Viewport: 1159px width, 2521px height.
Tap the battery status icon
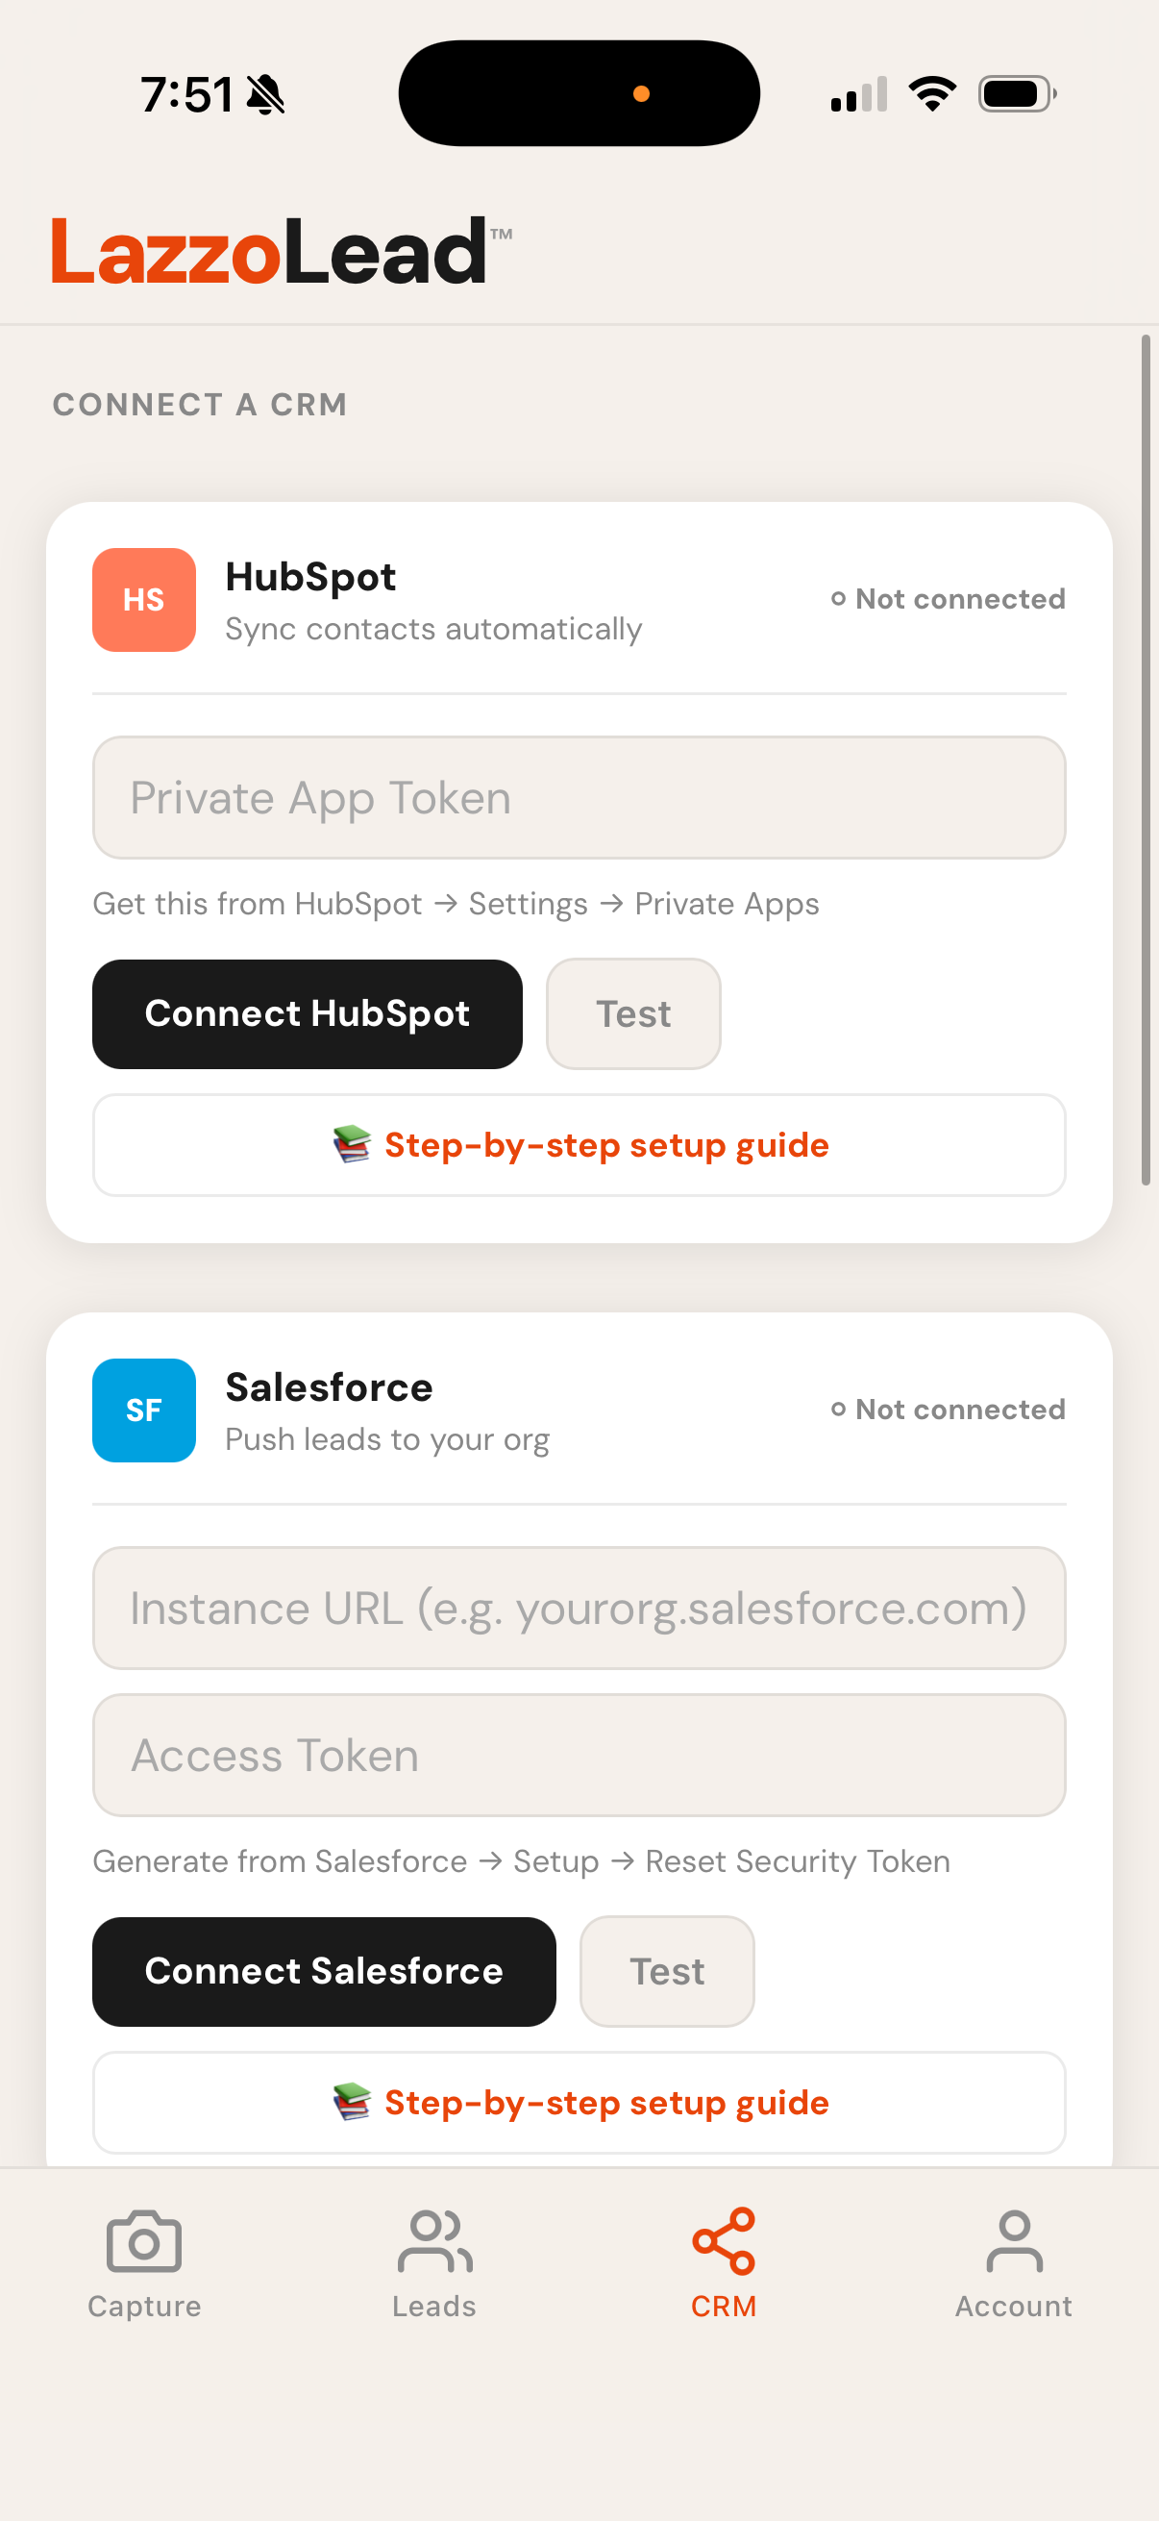click(1016, 94)
